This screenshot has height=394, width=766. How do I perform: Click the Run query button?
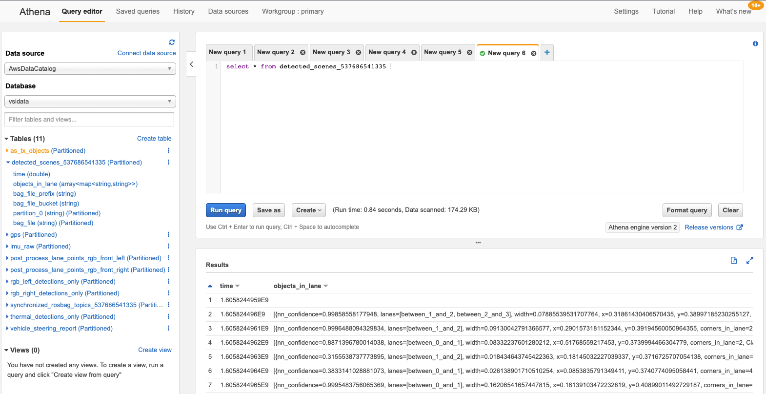[x=226, y=210]
